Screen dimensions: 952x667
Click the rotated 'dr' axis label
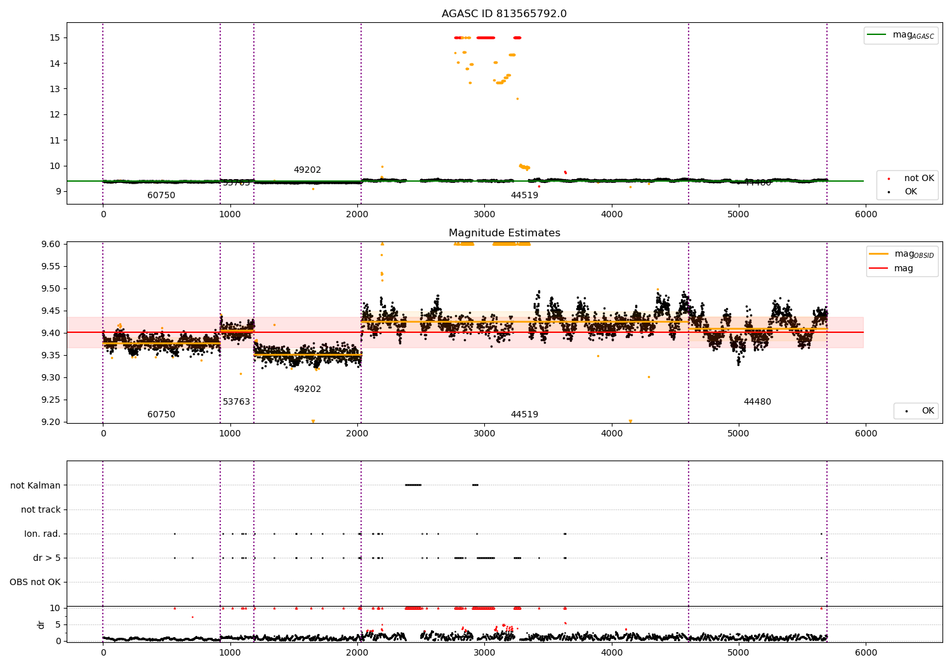coord(41,624)
